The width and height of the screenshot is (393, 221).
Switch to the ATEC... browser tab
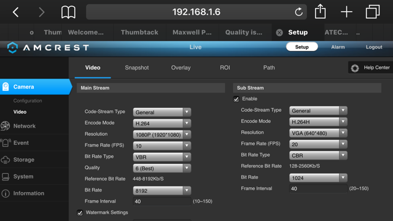[x=336, y=33]
